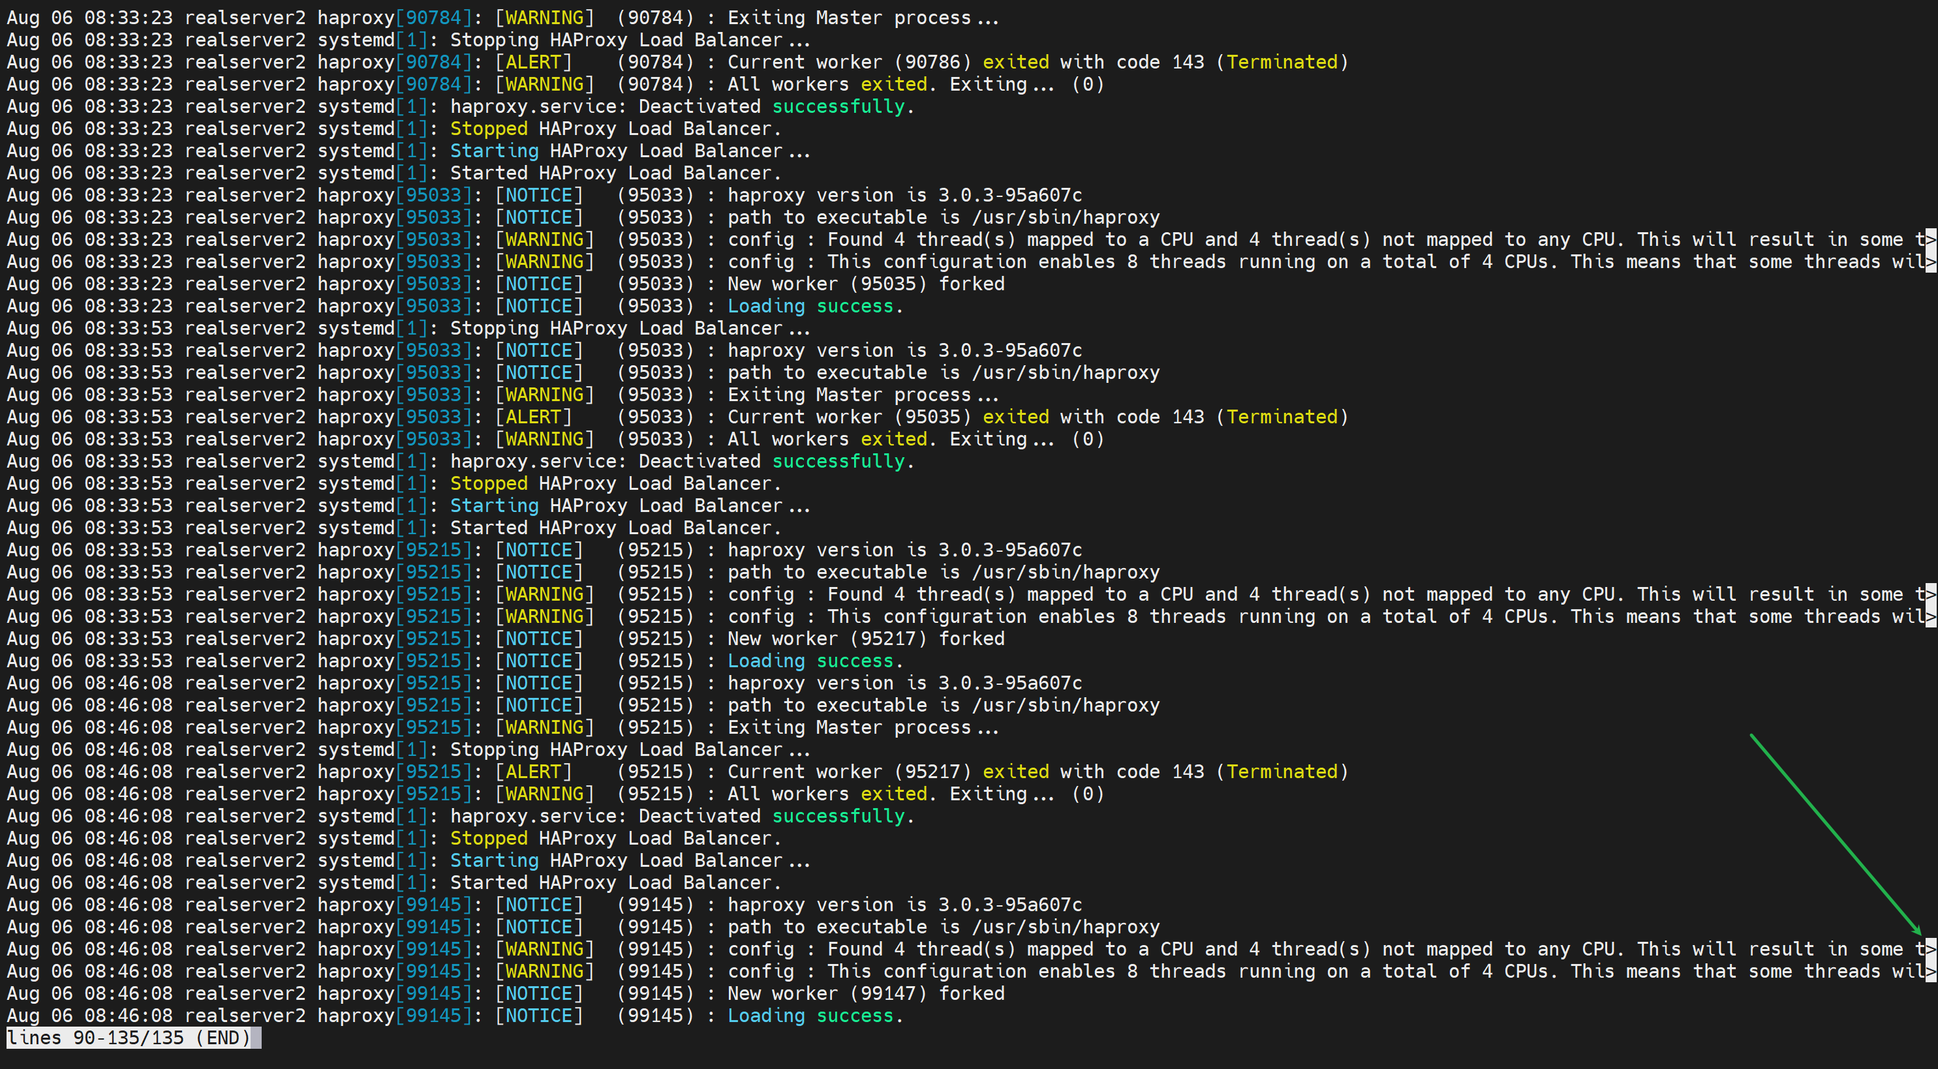Viewport: 1938px width, 1069px height.
Task: Click 'New worker (95035) forked' text
Action: [865, 284]
